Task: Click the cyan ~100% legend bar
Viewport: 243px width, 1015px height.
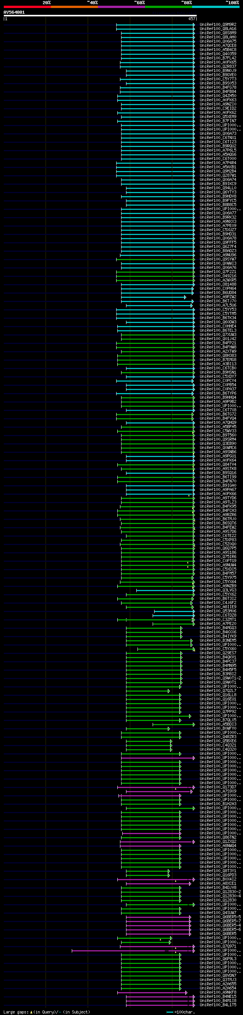Action: click(216, 7)
